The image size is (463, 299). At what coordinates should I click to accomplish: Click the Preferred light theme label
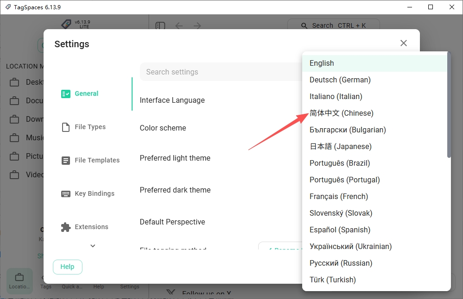(x=175, y=158)
